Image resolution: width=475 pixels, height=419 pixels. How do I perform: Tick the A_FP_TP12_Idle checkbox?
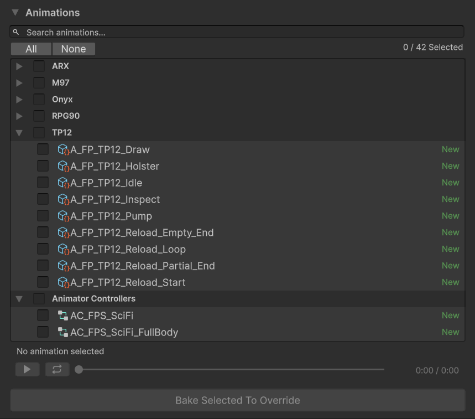click(x=43, y=183)
